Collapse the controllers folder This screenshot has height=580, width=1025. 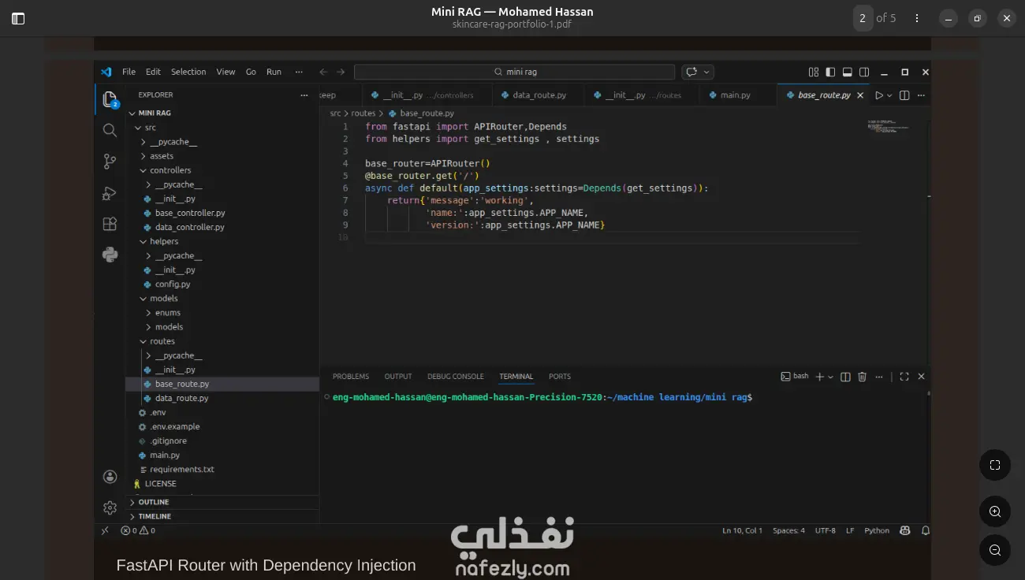[143, 170]
